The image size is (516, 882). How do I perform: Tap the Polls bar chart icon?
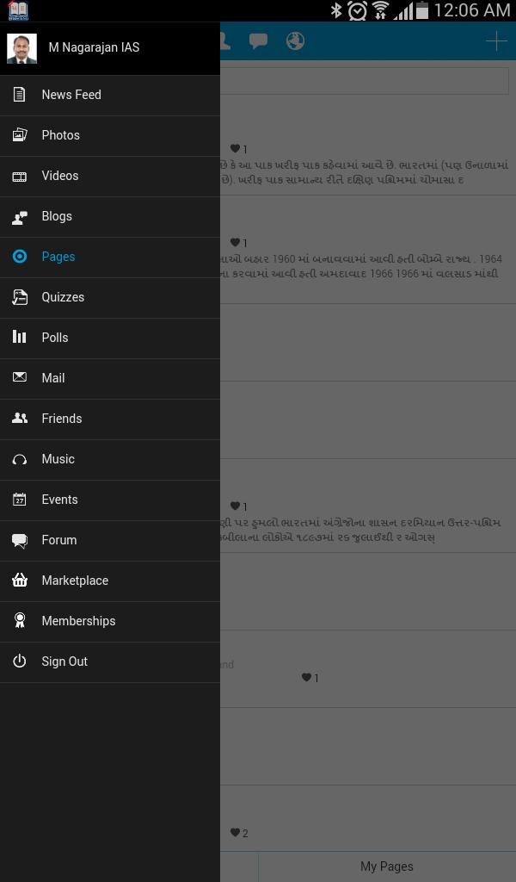20,338
